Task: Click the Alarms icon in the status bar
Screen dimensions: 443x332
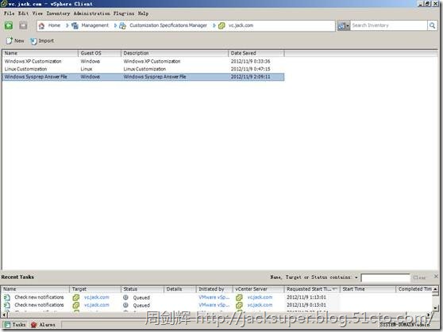Action: 34,325
